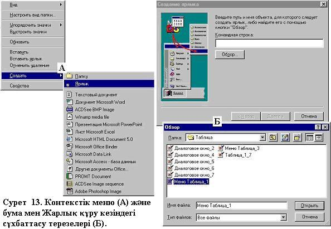Click the Up One Level folder icon
The image size is (331, 229).
tap(273, 138)
